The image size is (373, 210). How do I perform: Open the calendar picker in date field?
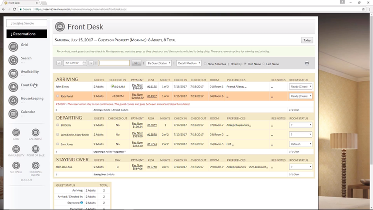point(84,63)
